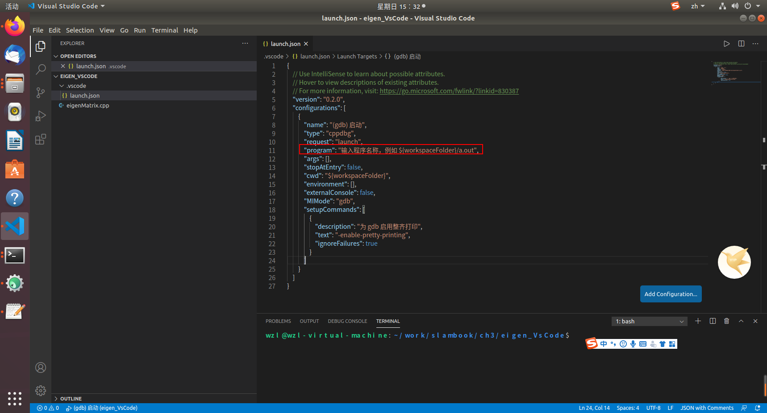Click the Launch Targets breadcrumb
767x413 pixels.
(357, 57)
